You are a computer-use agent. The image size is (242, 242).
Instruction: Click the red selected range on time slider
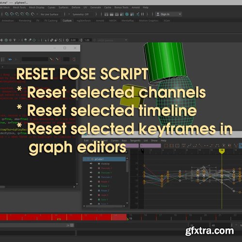coord(63,217)
